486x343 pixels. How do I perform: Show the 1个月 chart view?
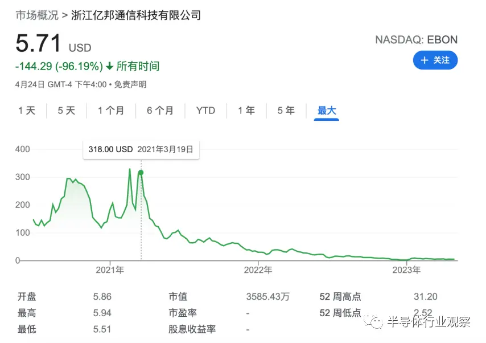[x=111, y=111]
